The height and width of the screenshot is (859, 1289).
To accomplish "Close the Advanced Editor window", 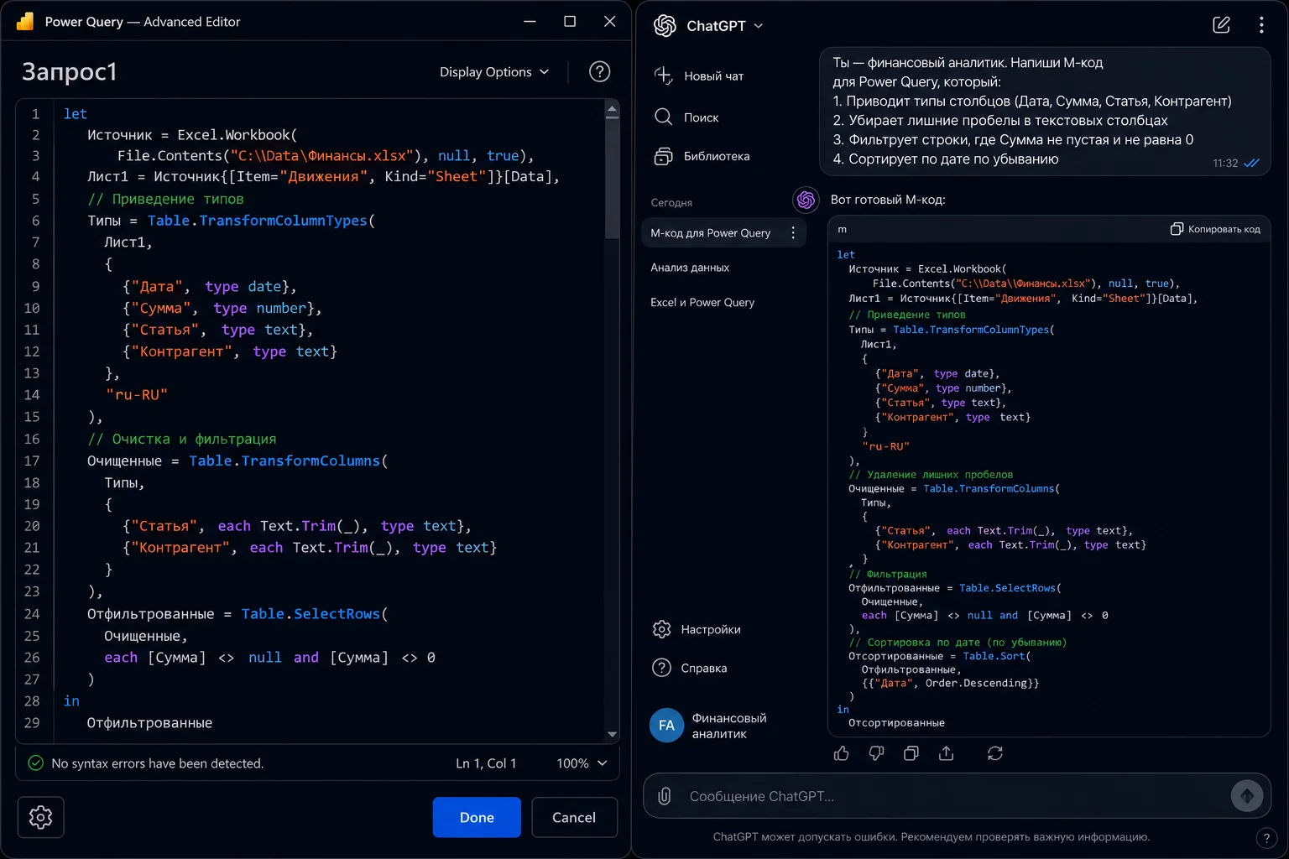I will coord(610,22).
